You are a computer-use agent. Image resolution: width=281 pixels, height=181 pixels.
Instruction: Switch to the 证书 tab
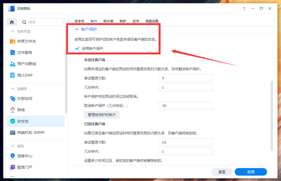136,21
